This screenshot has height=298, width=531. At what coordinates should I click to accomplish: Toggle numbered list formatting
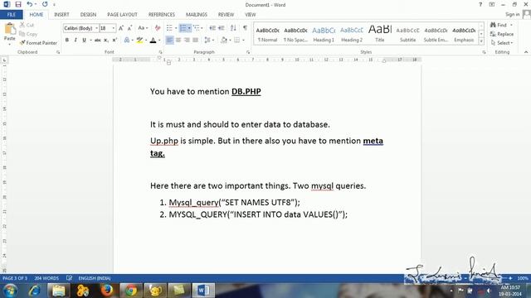[x=183, y=28]
